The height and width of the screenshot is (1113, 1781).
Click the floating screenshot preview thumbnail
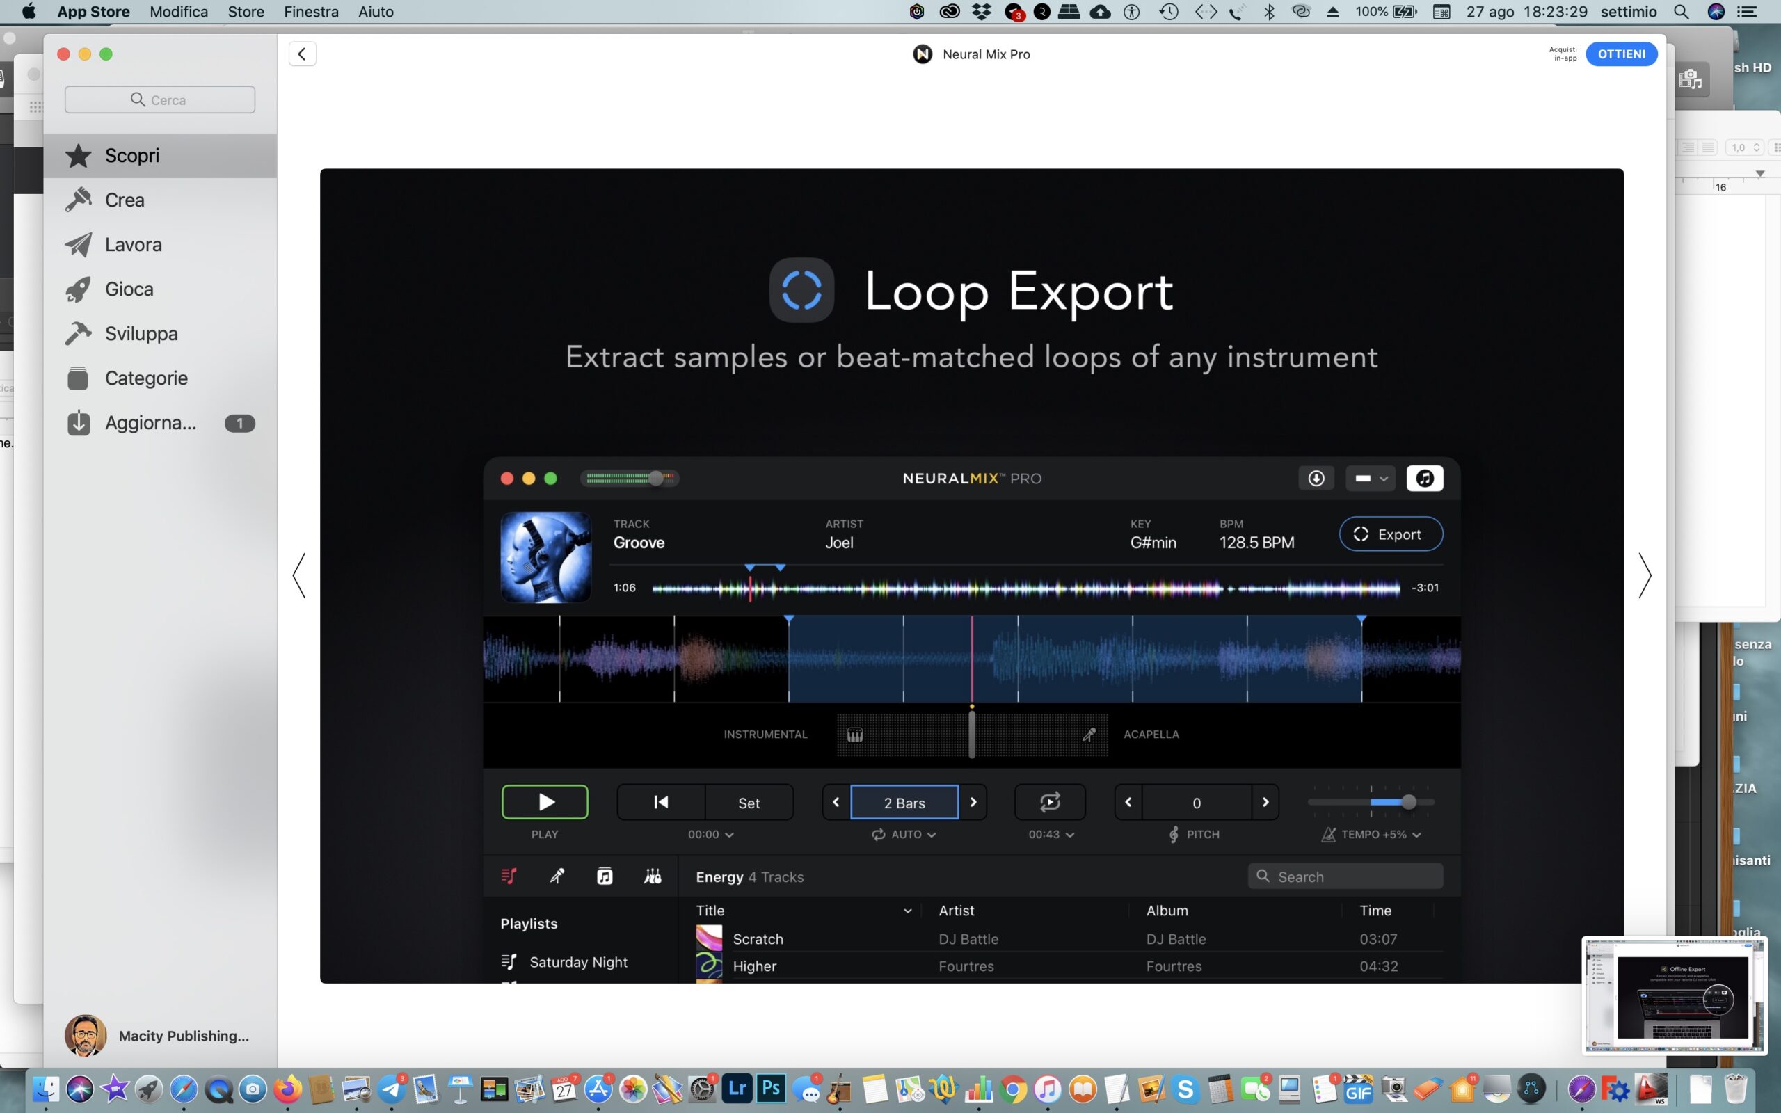[1674, 995]
